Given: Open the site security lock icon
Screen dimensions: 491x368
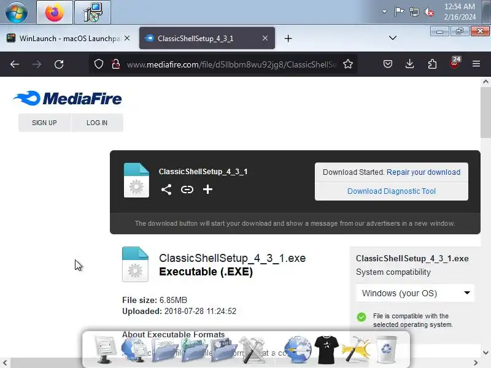Looking at the screenshot, I should [116, 64].
